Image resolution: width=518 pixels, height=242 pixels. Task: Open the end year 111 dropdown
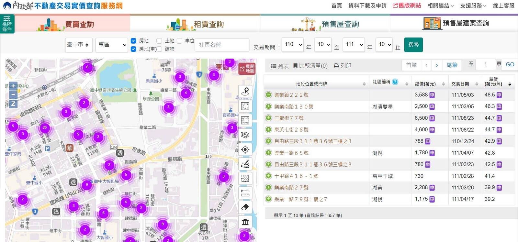coord(354,44)
